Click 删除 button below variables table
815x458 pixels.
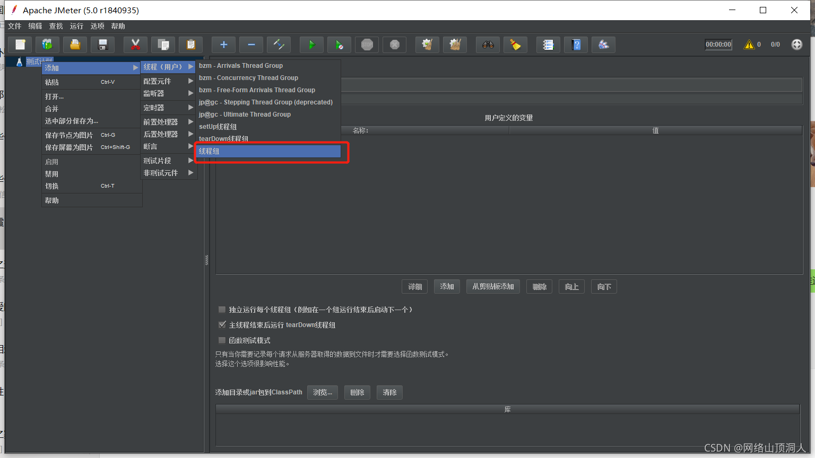pyautogui.click(x=540, y=287)
